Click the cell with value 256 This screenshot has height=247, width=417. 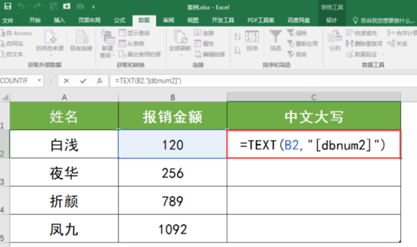coord(173,173)
